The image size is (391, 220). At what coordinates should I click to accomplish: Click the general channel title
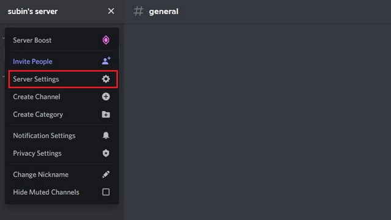(164, 12)
